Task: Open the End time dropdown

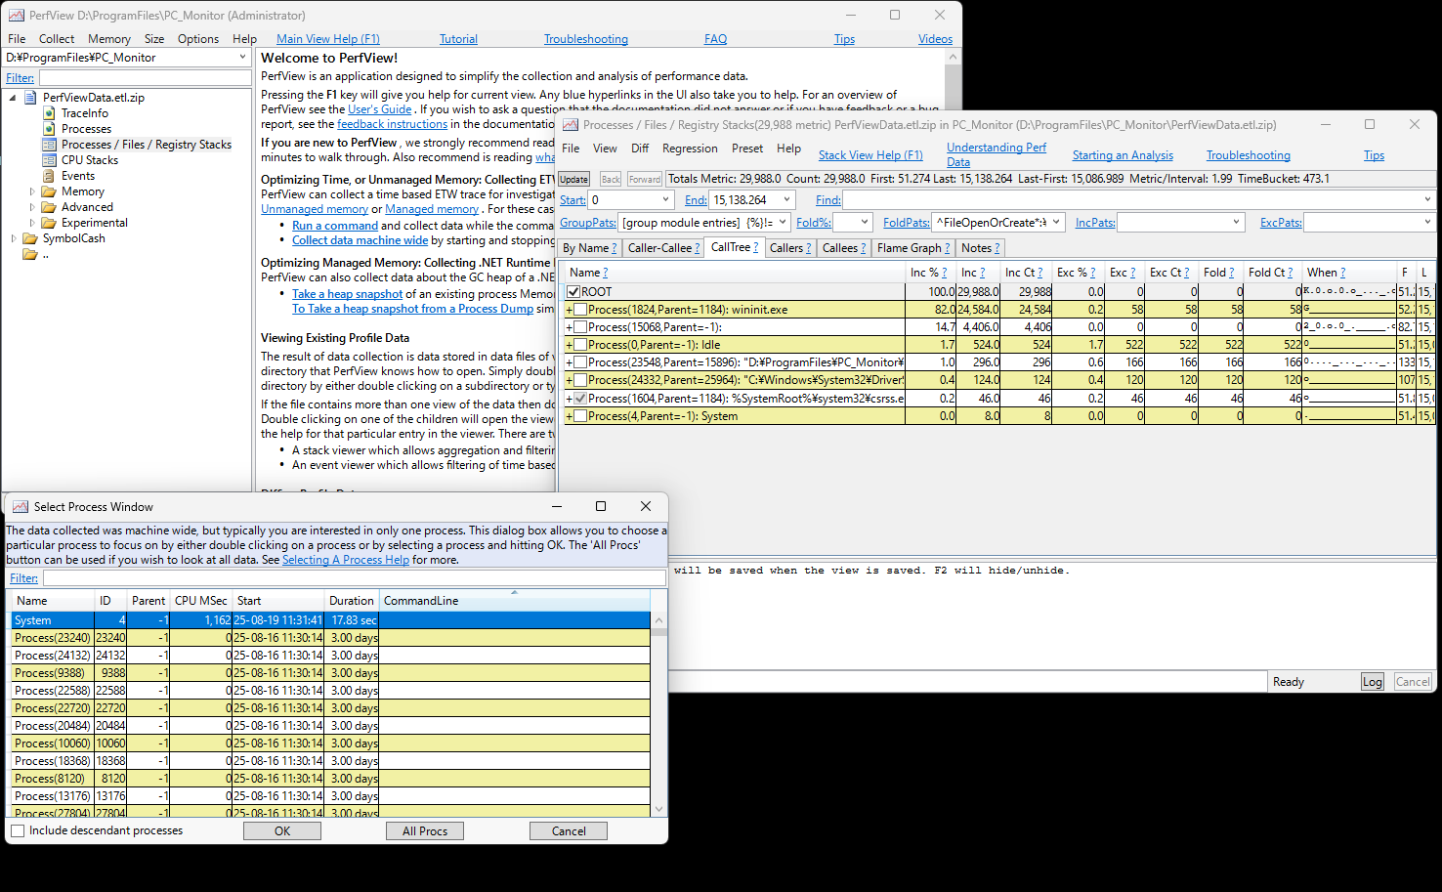Action: (786, 198)
